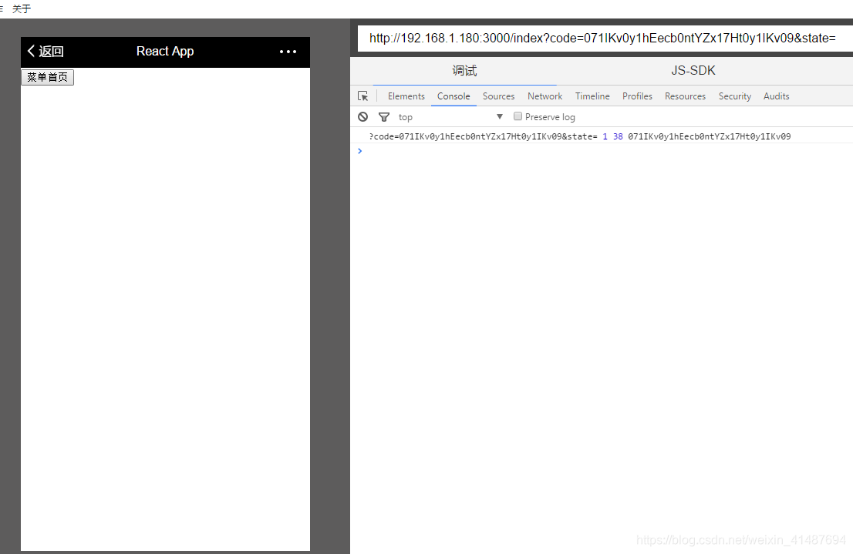Activate the inspect element cursor icon
The image size is (853, 554).
pos(362,96)
